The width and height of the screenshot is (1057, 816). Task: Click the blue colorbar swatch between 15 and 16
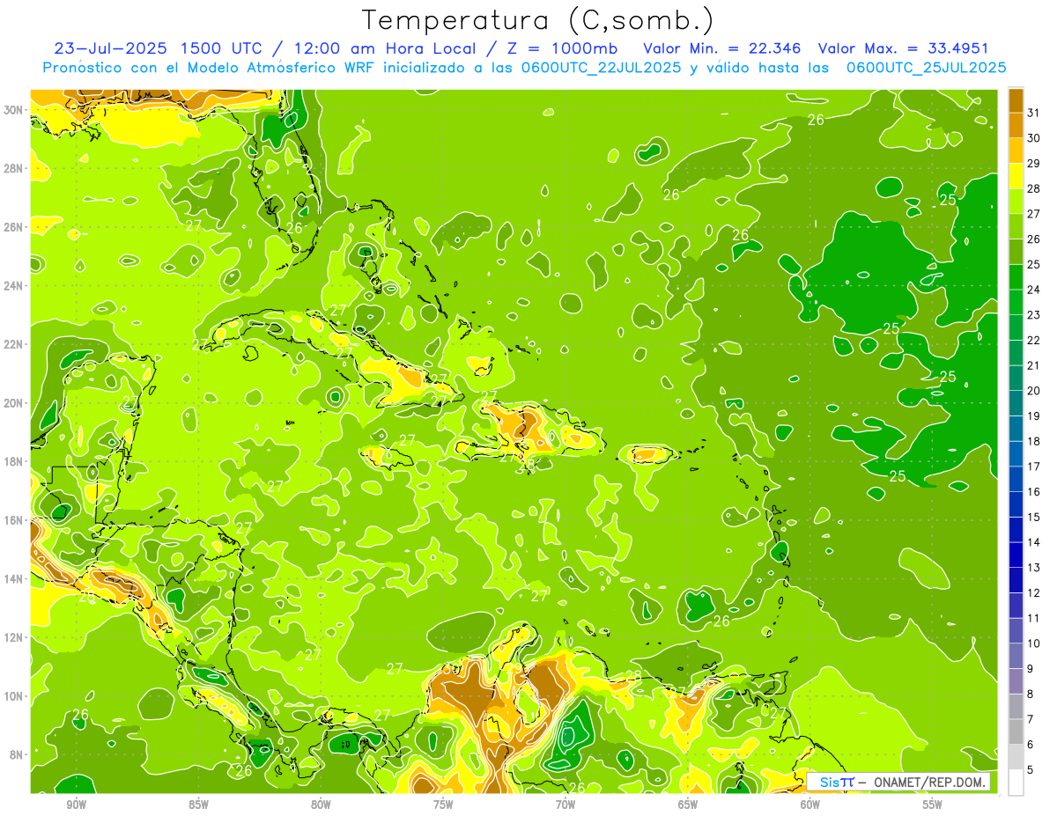click(x=1016, y=504)
